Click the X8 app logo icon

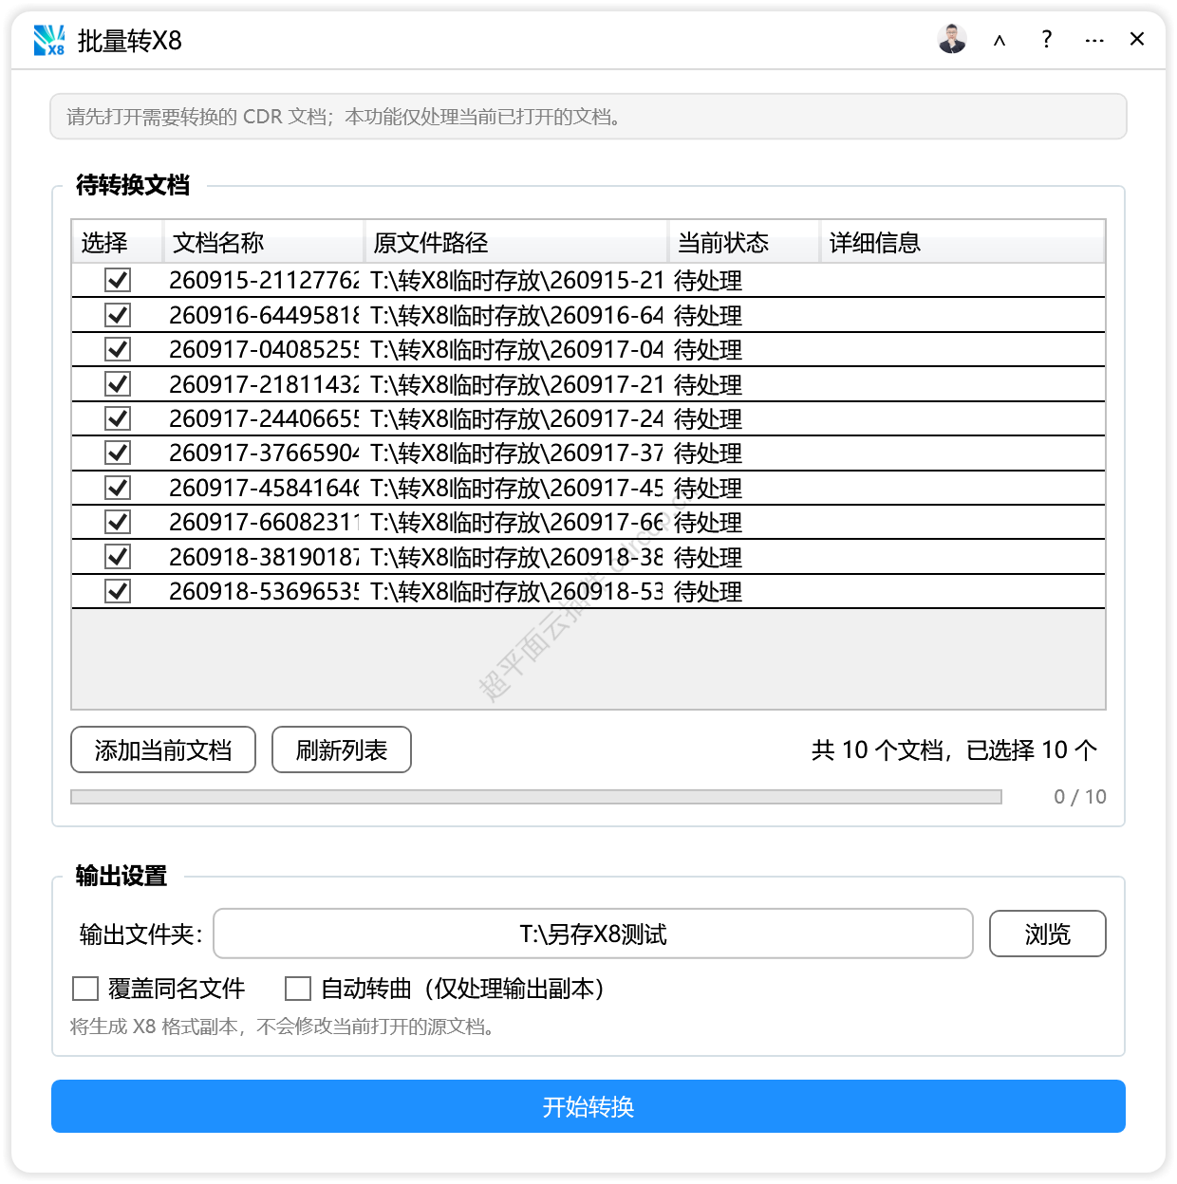click(x=49, y=40)
